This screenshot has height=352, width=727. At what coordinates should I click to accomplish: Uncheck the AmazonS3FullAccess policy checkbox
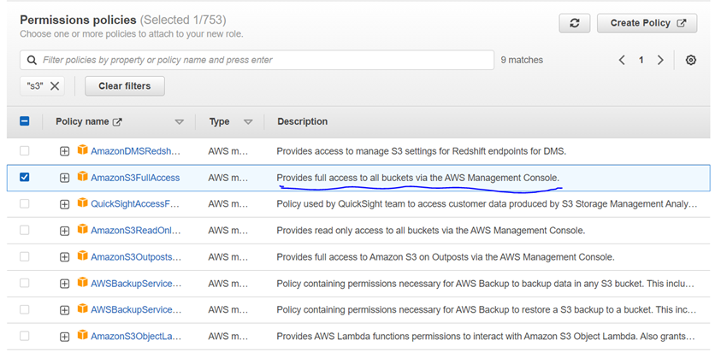coord(24,177)
